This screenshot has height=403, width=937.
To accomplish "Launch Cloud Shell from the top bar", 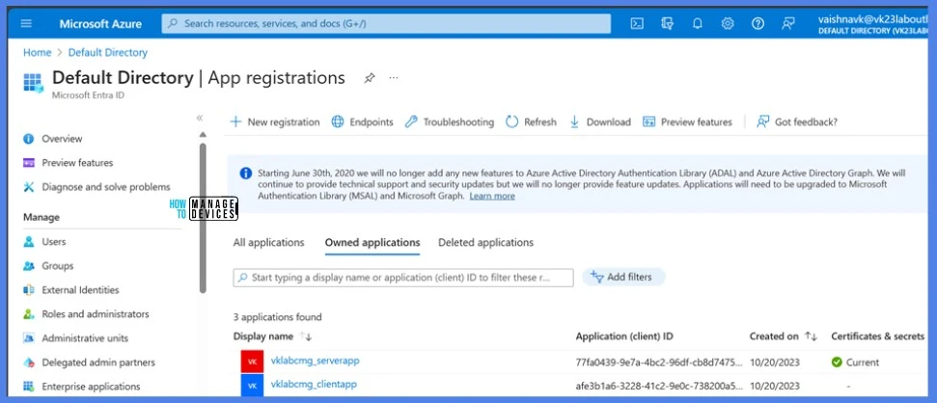I will coord(637,24).
